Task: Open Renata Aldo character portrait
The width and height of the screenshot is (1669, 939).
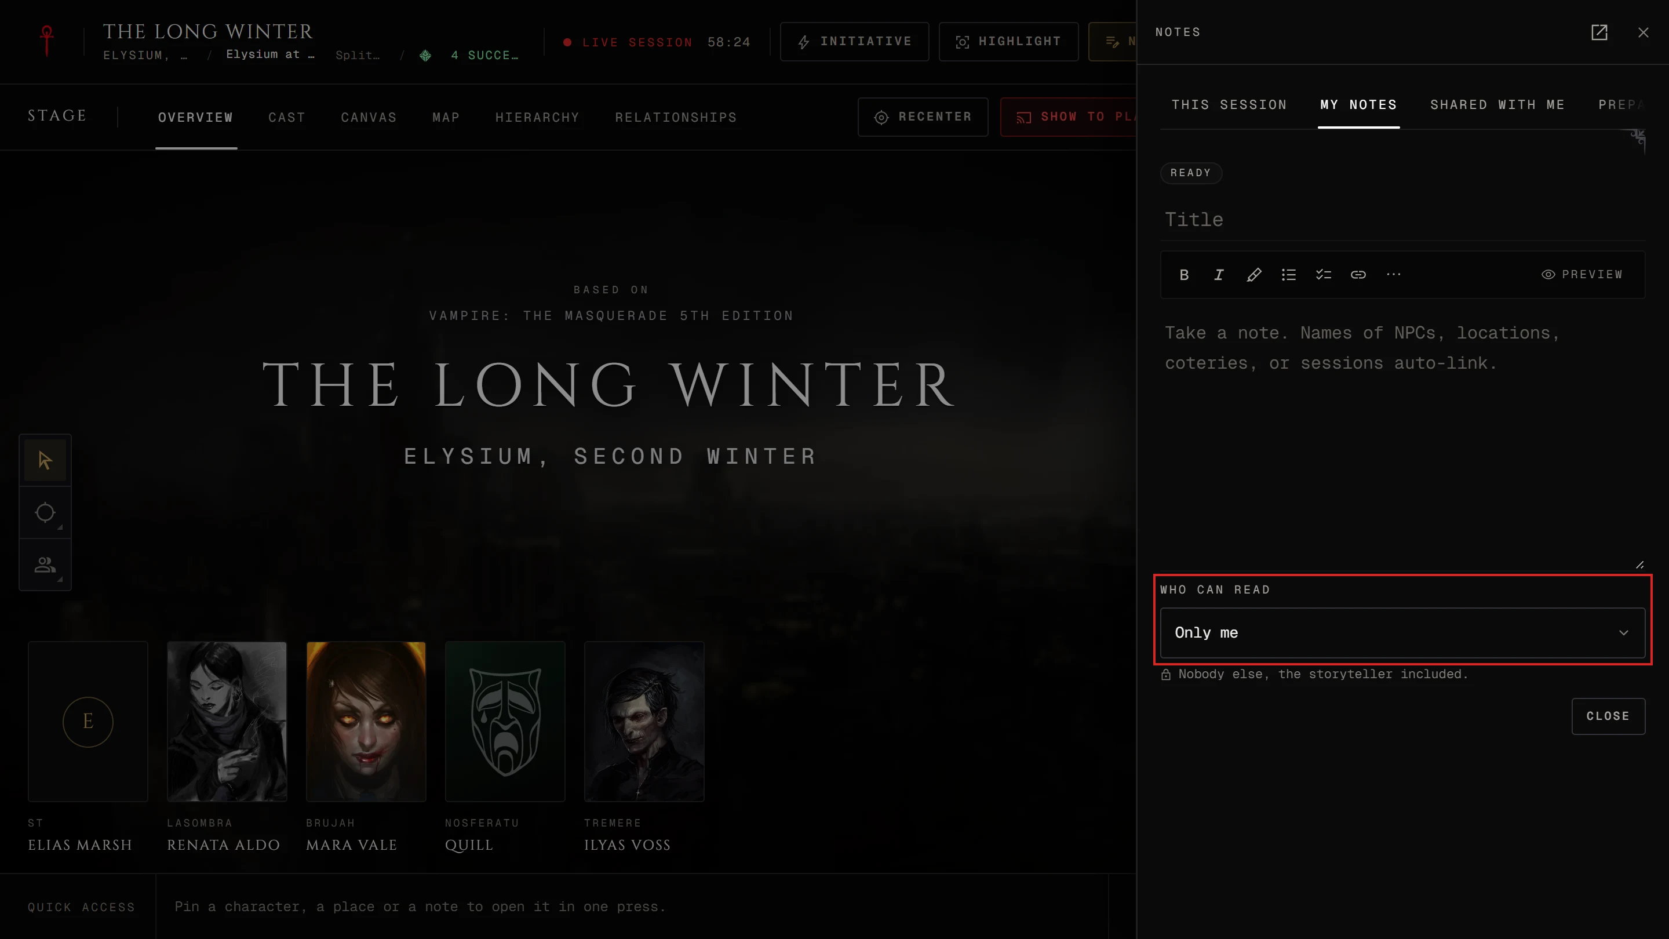Action: (x=227, y=721)
